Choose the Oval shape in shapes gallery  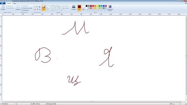coord(52,6)
